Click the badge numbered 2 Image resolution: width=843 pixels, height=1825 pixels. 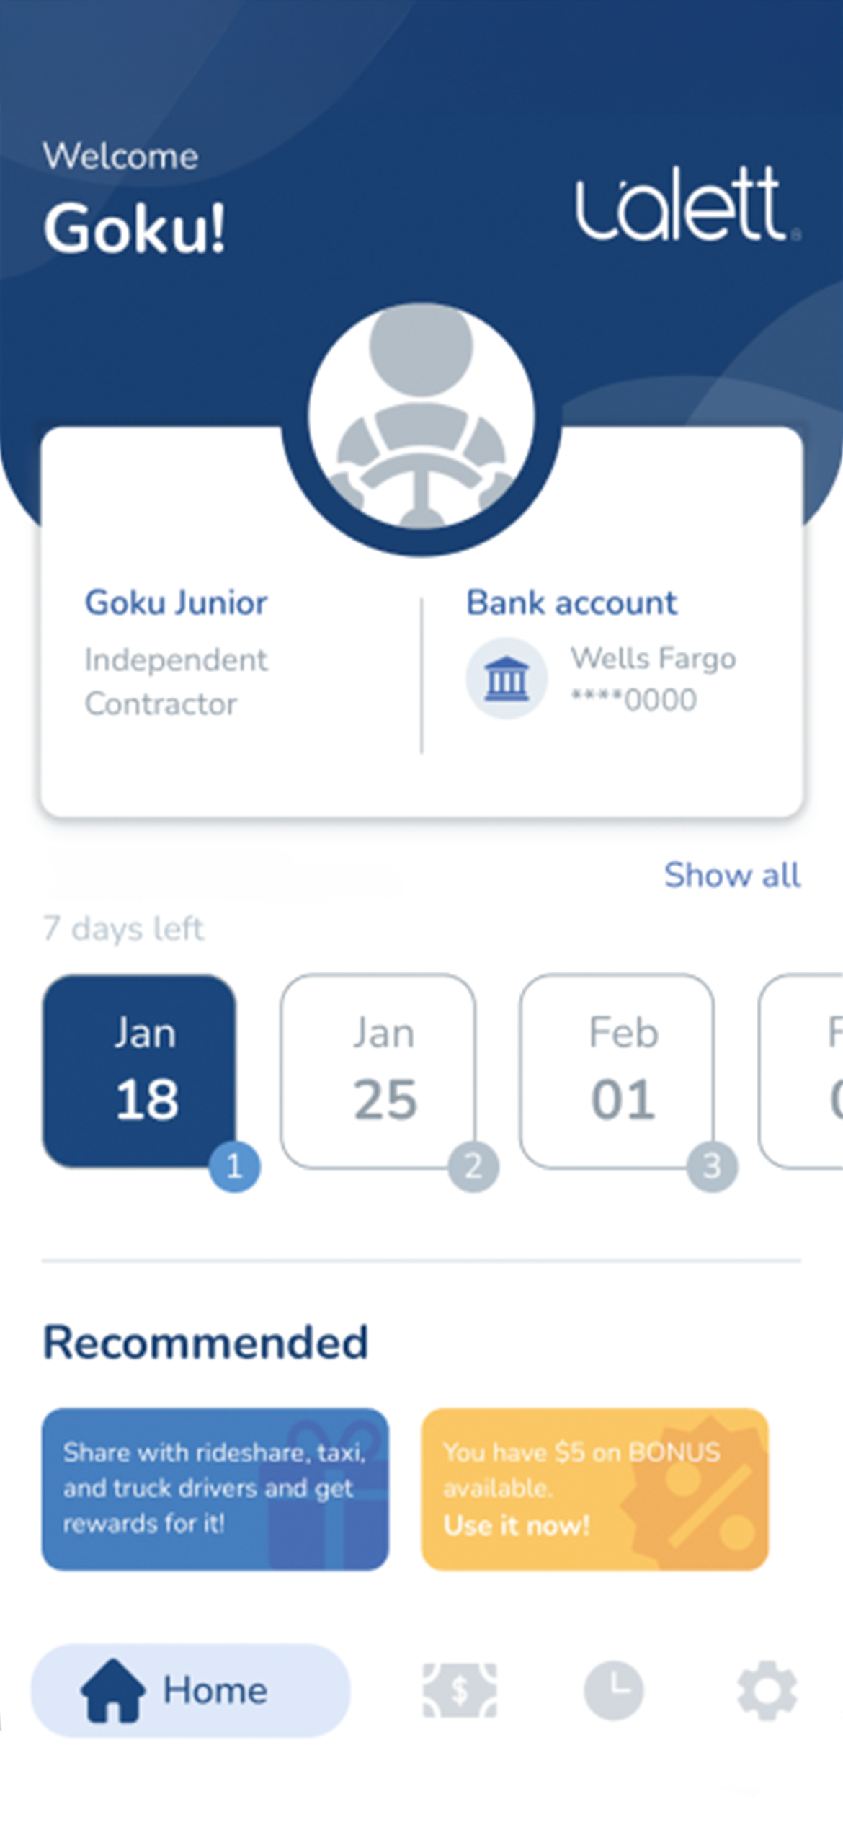click(473, 1166)
